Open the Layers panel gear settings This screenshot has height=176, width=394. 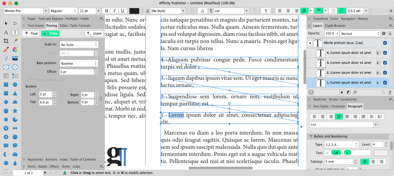tap(383, 33)
